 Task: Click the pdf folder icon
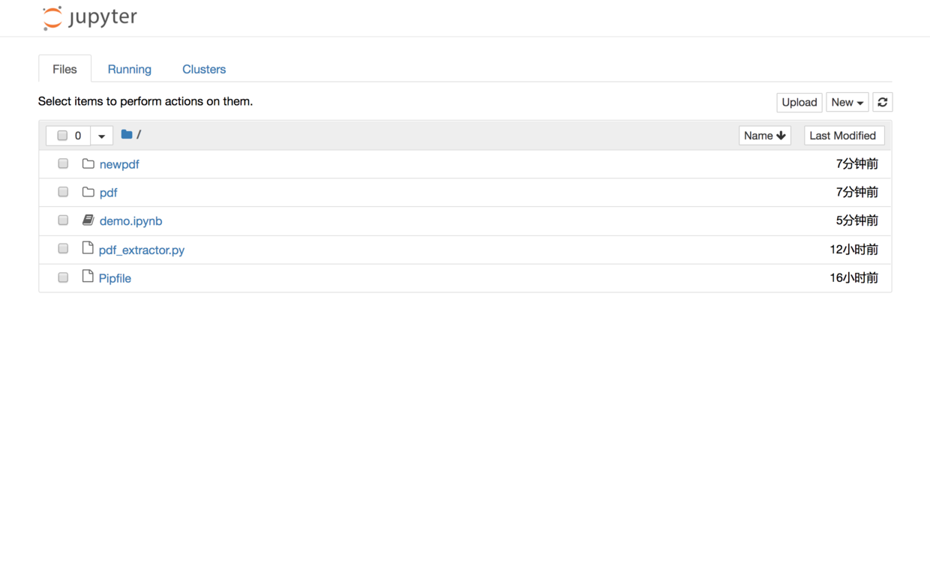88,193
